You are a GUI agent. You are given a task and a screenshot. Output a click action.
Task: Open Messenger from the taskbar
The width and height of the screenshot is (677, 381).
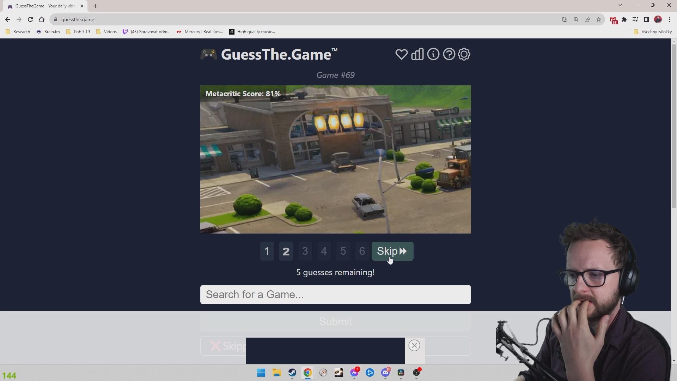[x=354, y=373]
